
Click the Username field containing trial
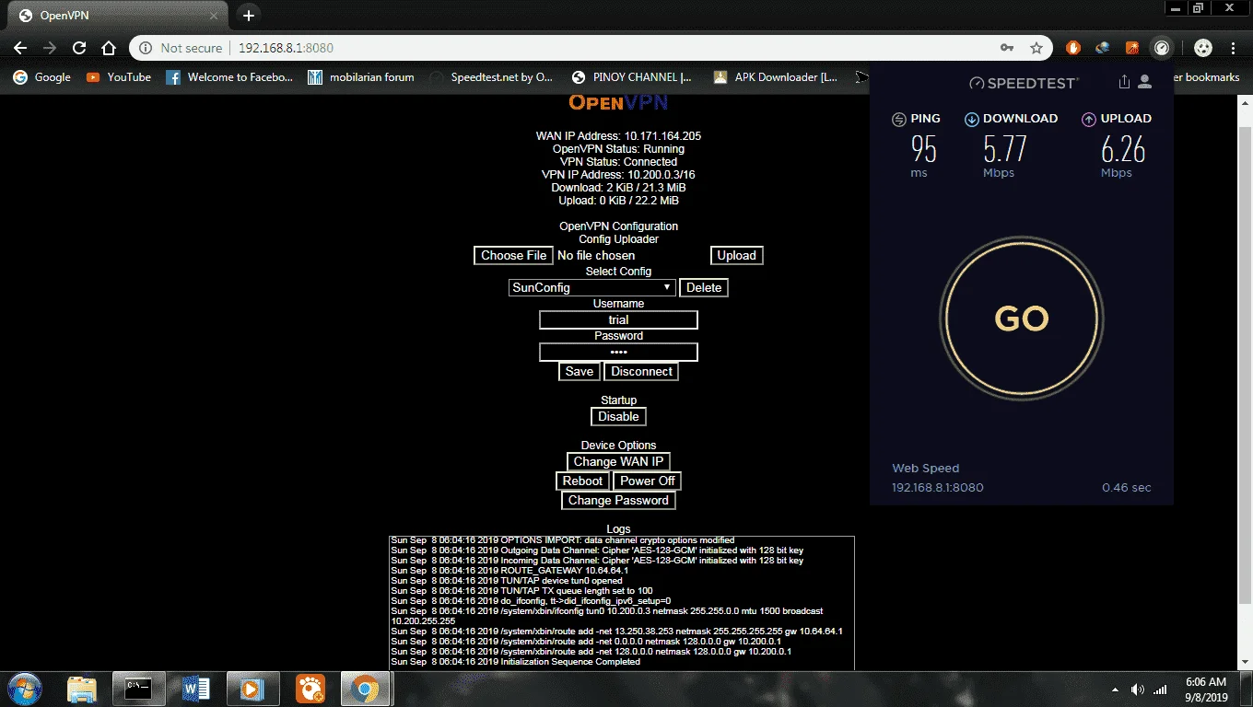(618, 319)
